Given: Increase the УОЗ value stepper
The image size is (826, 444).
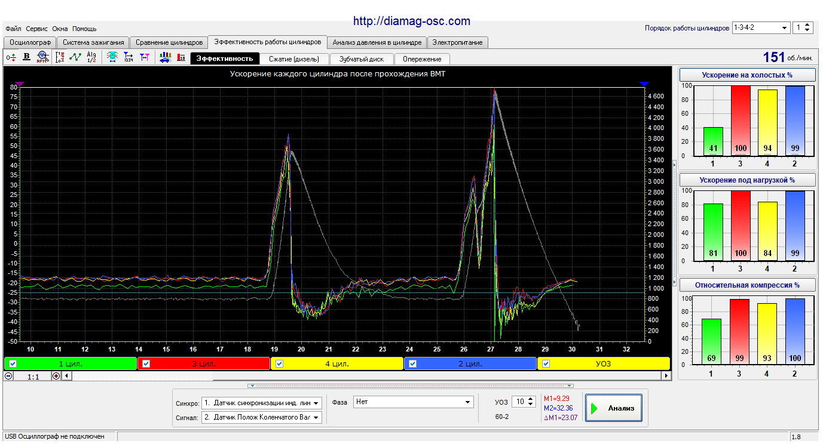Looking at the screenshot, I should pos(531,399).
